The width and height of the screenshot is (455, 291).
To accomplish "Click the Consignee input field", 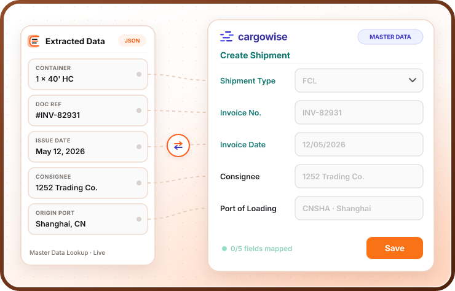I will click(359, 176).
